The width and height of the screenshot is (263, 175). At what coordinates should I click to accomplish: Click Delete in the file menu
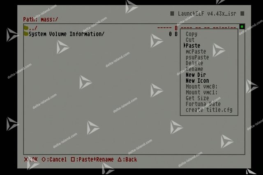[x=194, y=63]
